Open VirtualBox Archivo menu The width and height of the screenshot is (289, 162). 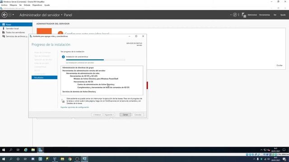pos(4,5)
